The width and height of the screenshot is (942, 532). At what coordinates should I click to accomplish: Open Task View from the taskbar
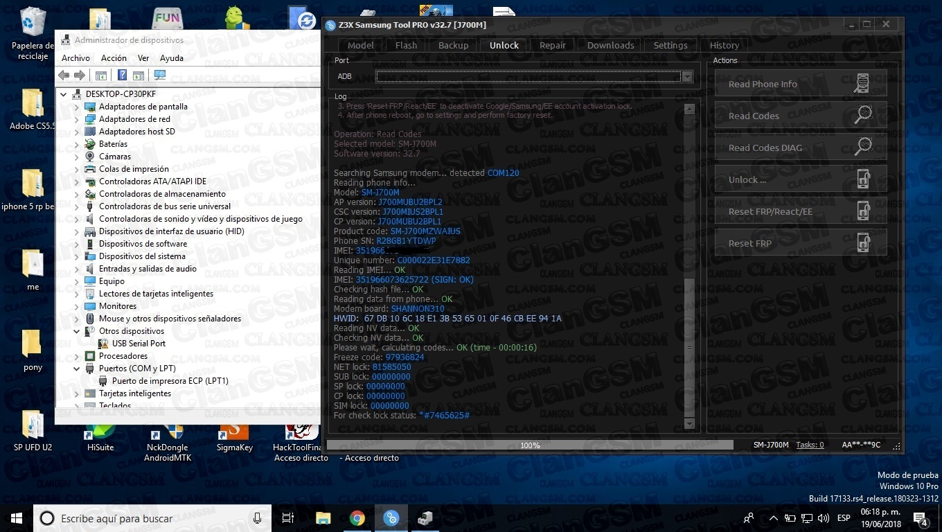pyautogui.click(x=288, y=518)
